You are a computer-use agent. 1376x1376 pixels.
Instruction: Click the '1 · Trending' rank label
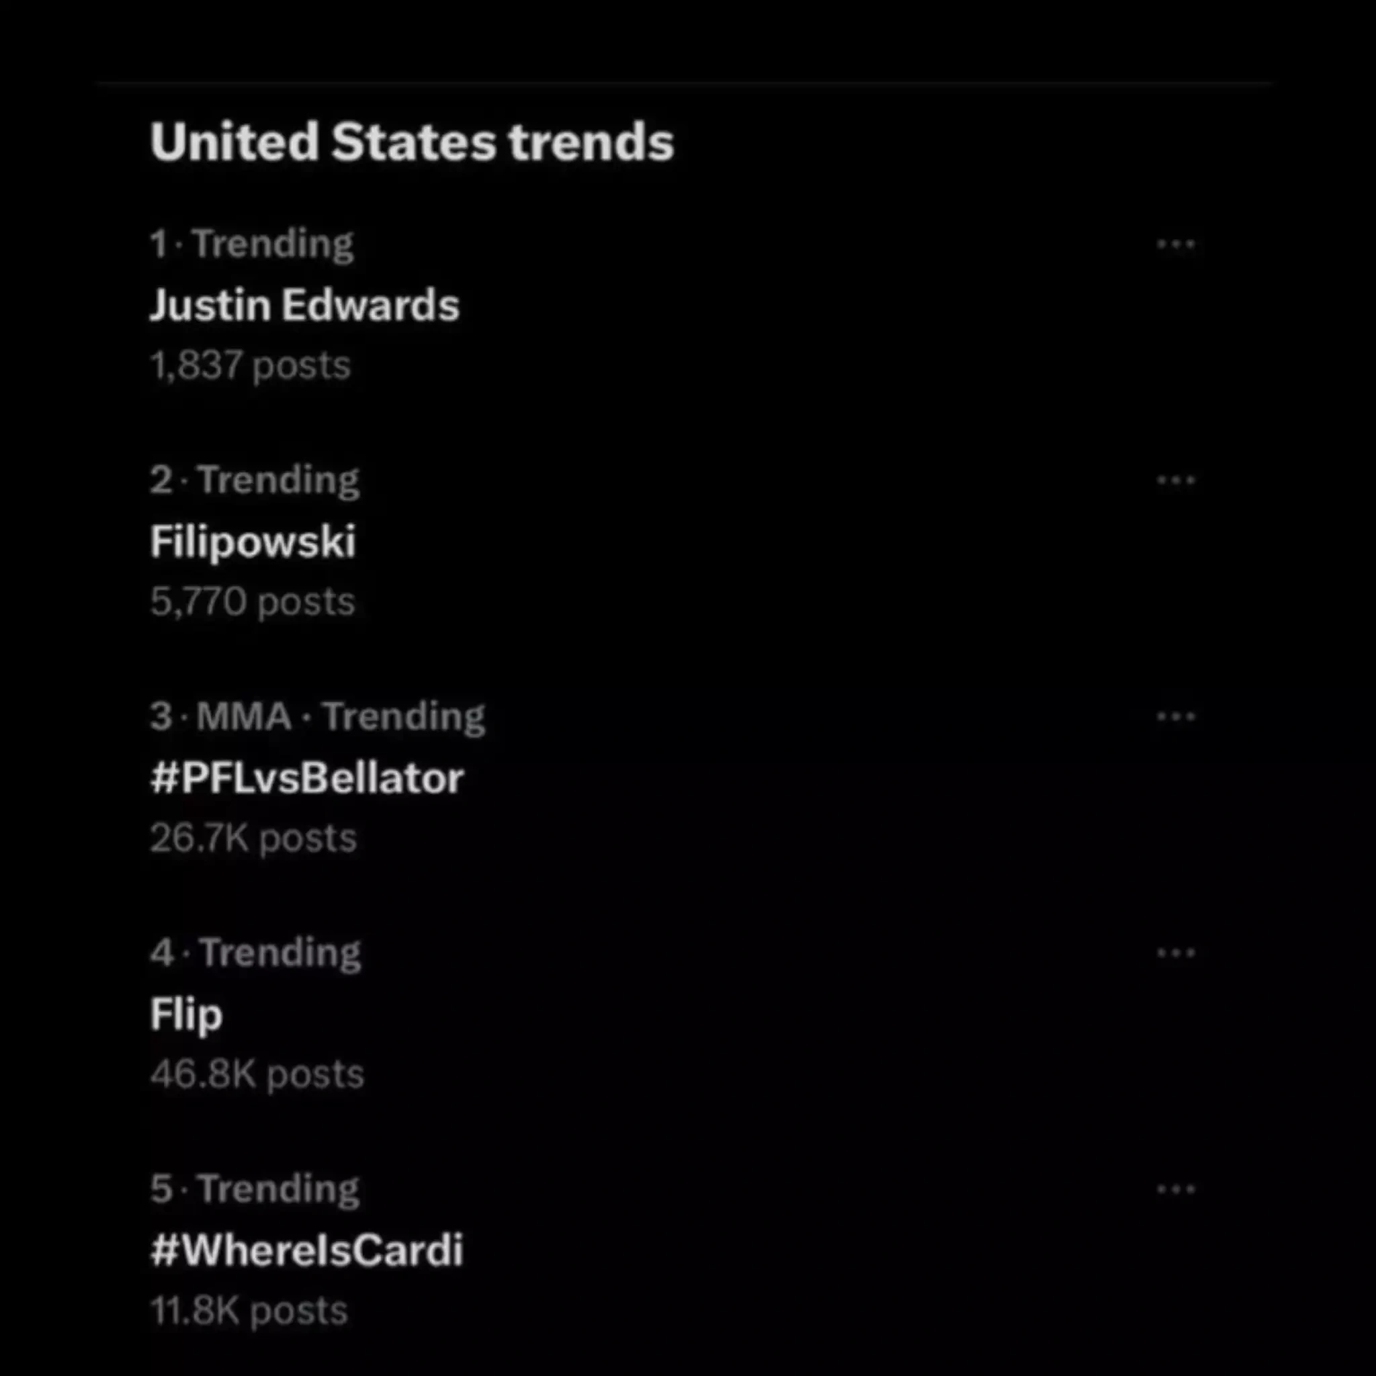point(252,245)
